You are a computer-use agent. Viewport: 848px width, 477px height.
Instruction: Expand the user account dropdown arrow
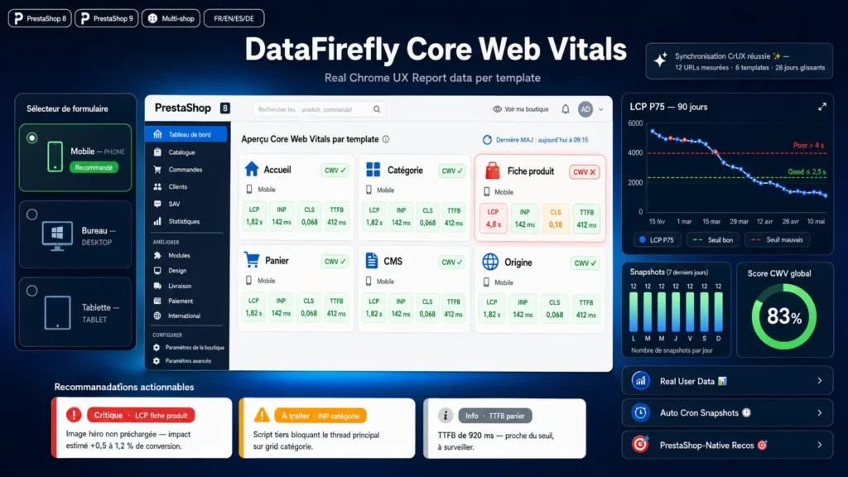point(601,110)
